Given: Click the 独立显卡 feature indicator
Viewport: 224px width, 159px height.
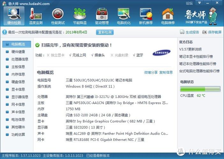Looking at the screenshot, I should tap(56, 55).
